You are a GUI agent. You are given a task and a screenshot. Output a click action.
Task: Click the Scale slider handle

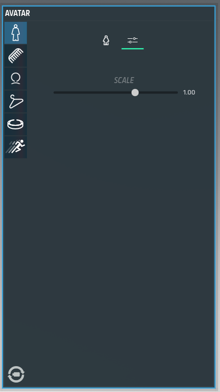coord(135,93)
